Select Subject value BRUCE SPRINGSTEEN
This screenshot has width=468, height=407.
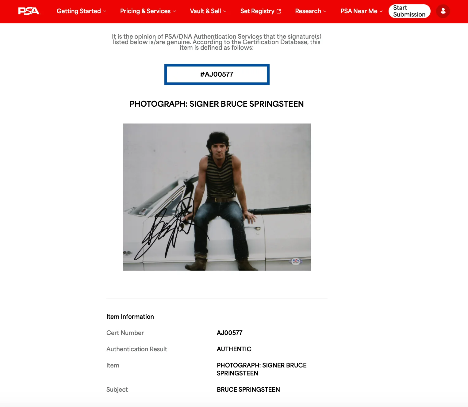(x=248, y=390)
